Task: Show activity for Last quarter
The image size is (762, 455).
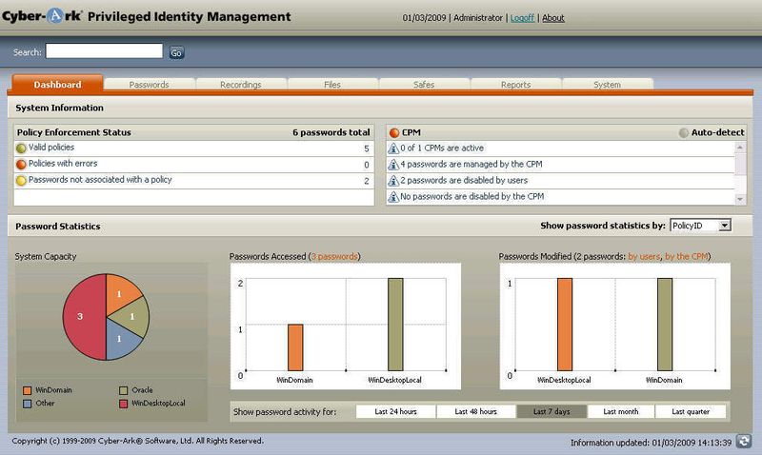Action: [691, 411]
